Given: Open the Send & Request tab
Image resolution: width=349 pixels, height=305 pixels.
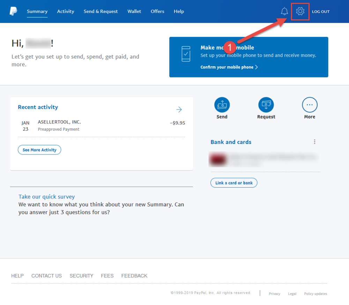Looking at the screenshot, I should pos(101,12).
